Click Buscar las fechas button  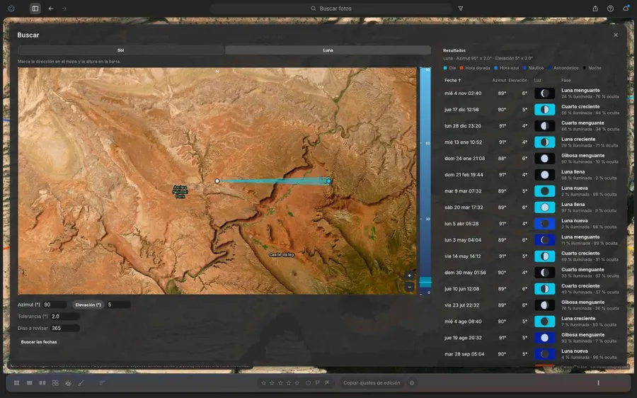pyautogui.click(x=39, y=342)
